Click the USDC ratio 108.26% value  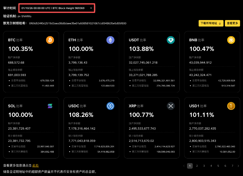(x=81, y=115)
